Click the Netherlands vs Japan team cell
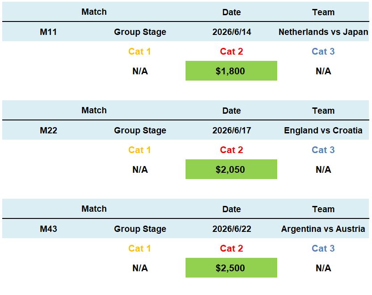 click(x=323, y=32)
